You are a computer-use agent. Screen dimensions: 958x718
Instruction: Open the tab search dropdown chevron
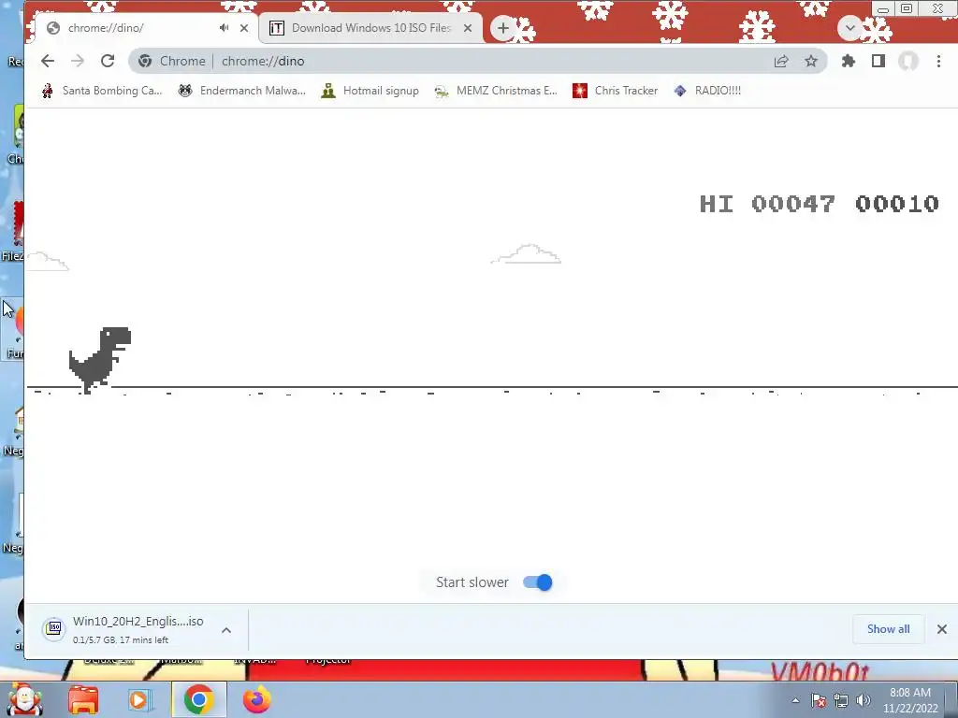(x=849, y=28)
